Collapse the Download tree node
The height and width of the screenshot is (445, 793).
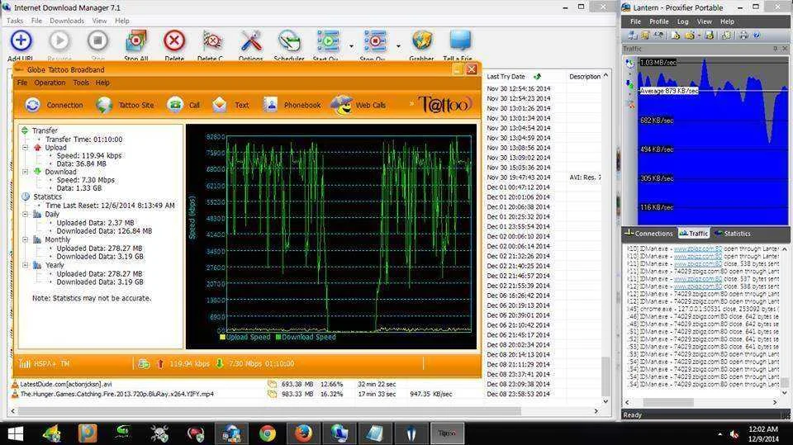coord(25,172)
